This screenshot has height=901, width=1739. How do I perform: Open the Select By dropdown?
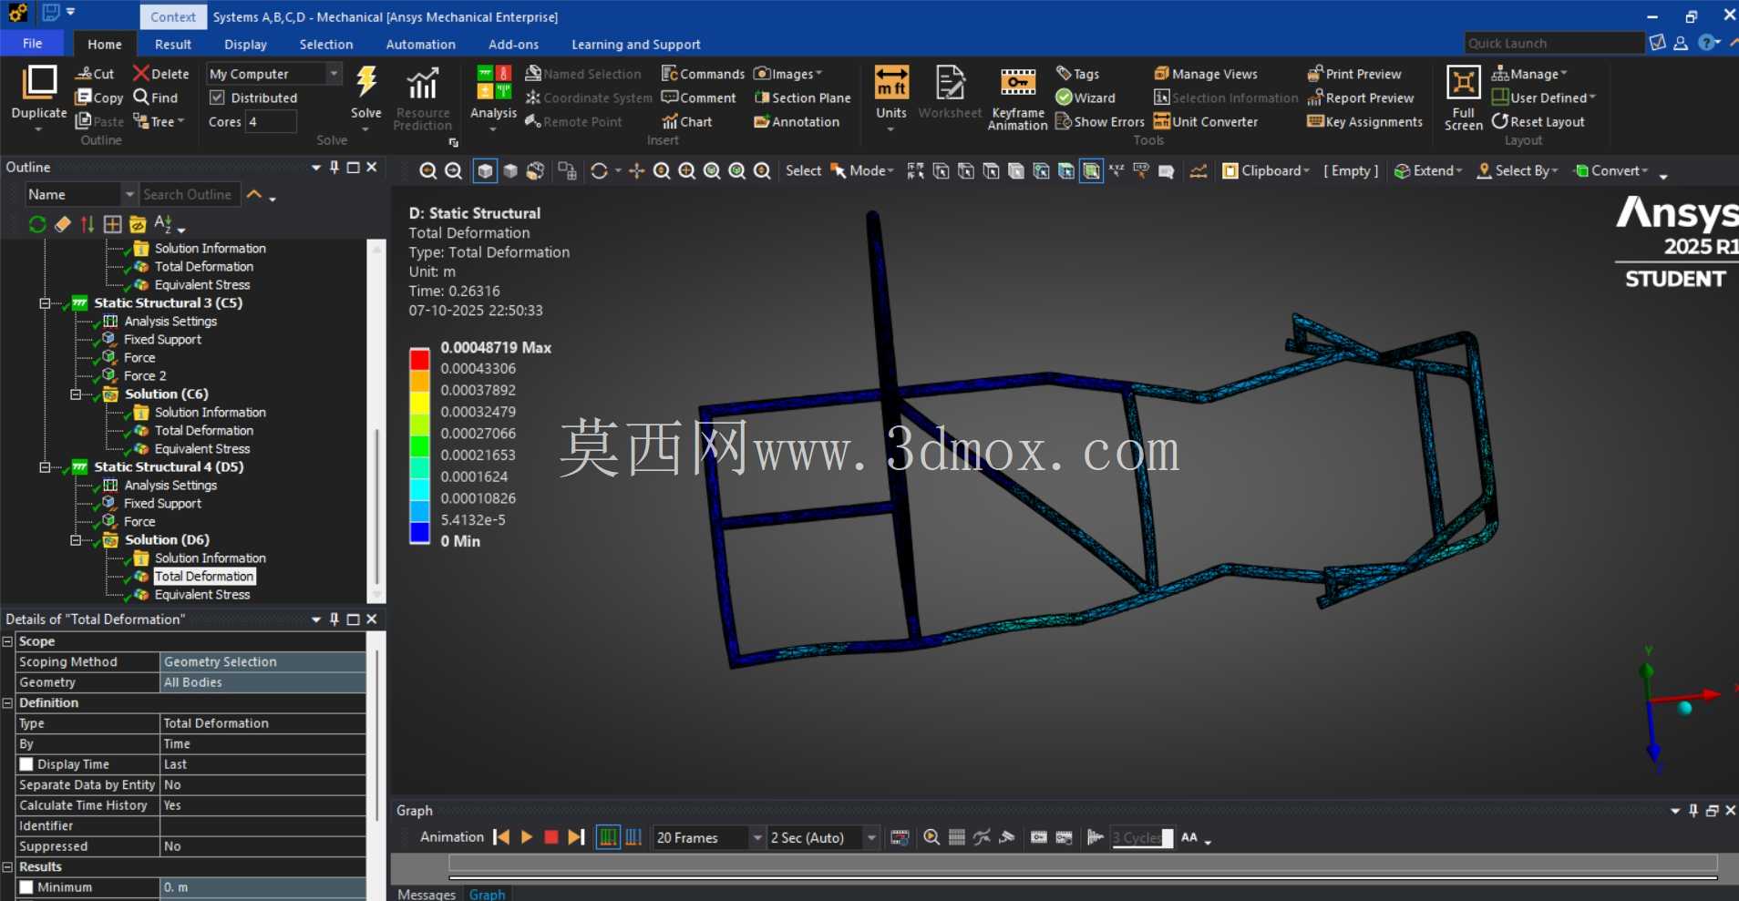1518,170
